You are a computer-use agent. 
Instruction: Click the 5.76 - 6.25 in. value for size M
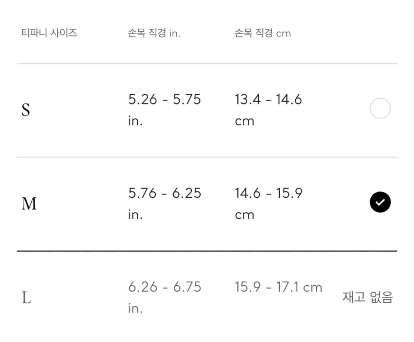point(164,203)
